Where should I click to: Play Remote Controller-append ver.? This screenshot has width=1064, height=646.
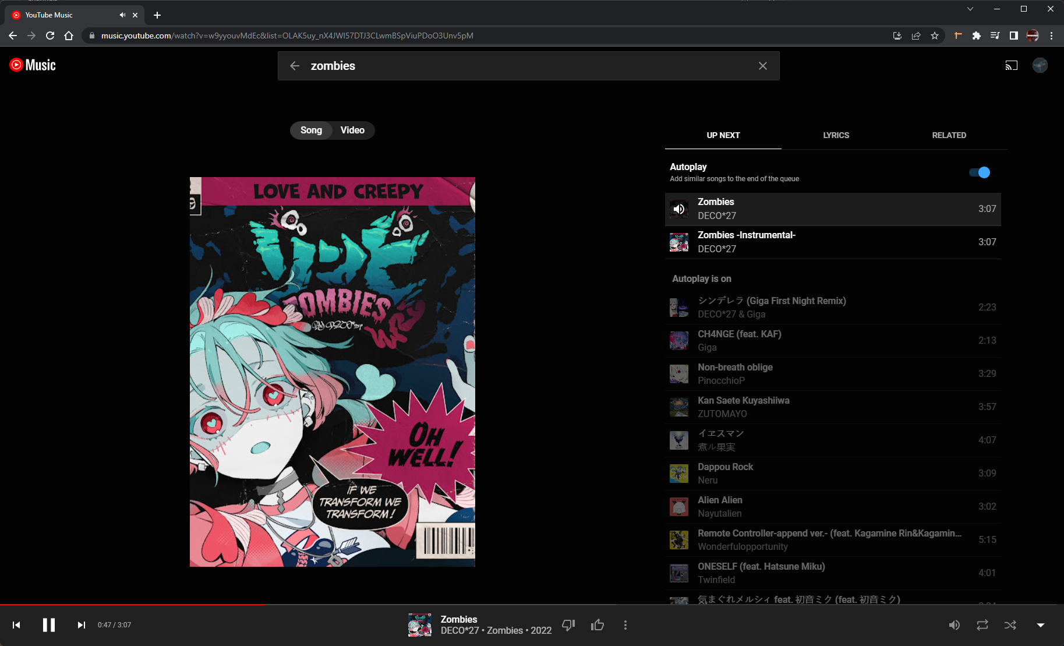tap(833, 540)
